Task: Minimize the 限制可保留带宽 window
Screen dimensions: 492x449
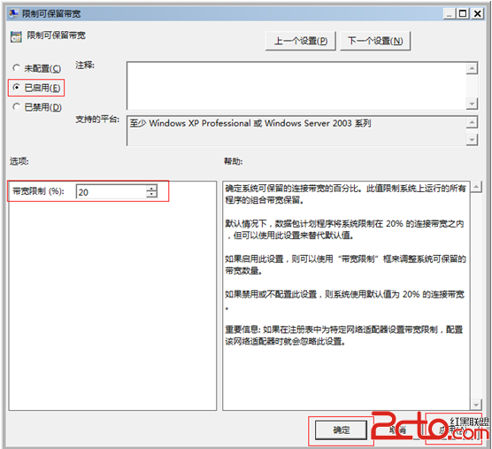Action: pos(450,14)
